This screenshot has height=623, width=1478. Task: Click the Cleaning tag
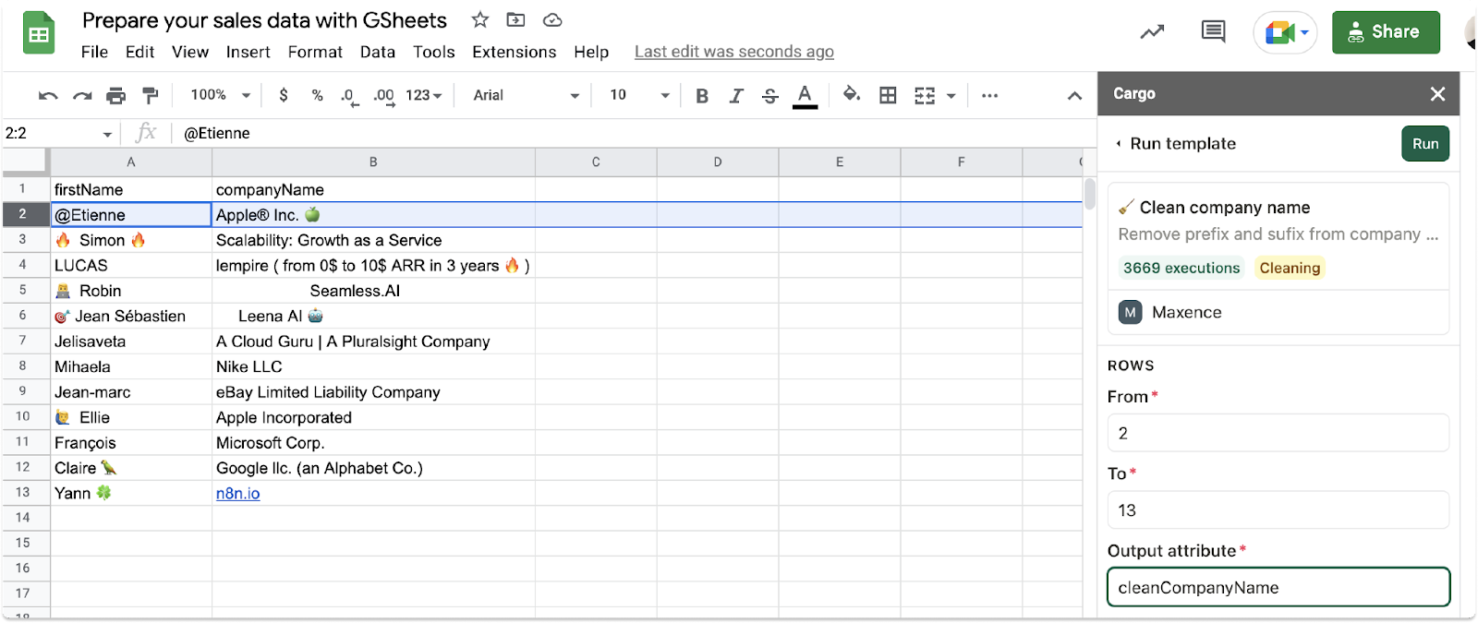click(1290, 268)
